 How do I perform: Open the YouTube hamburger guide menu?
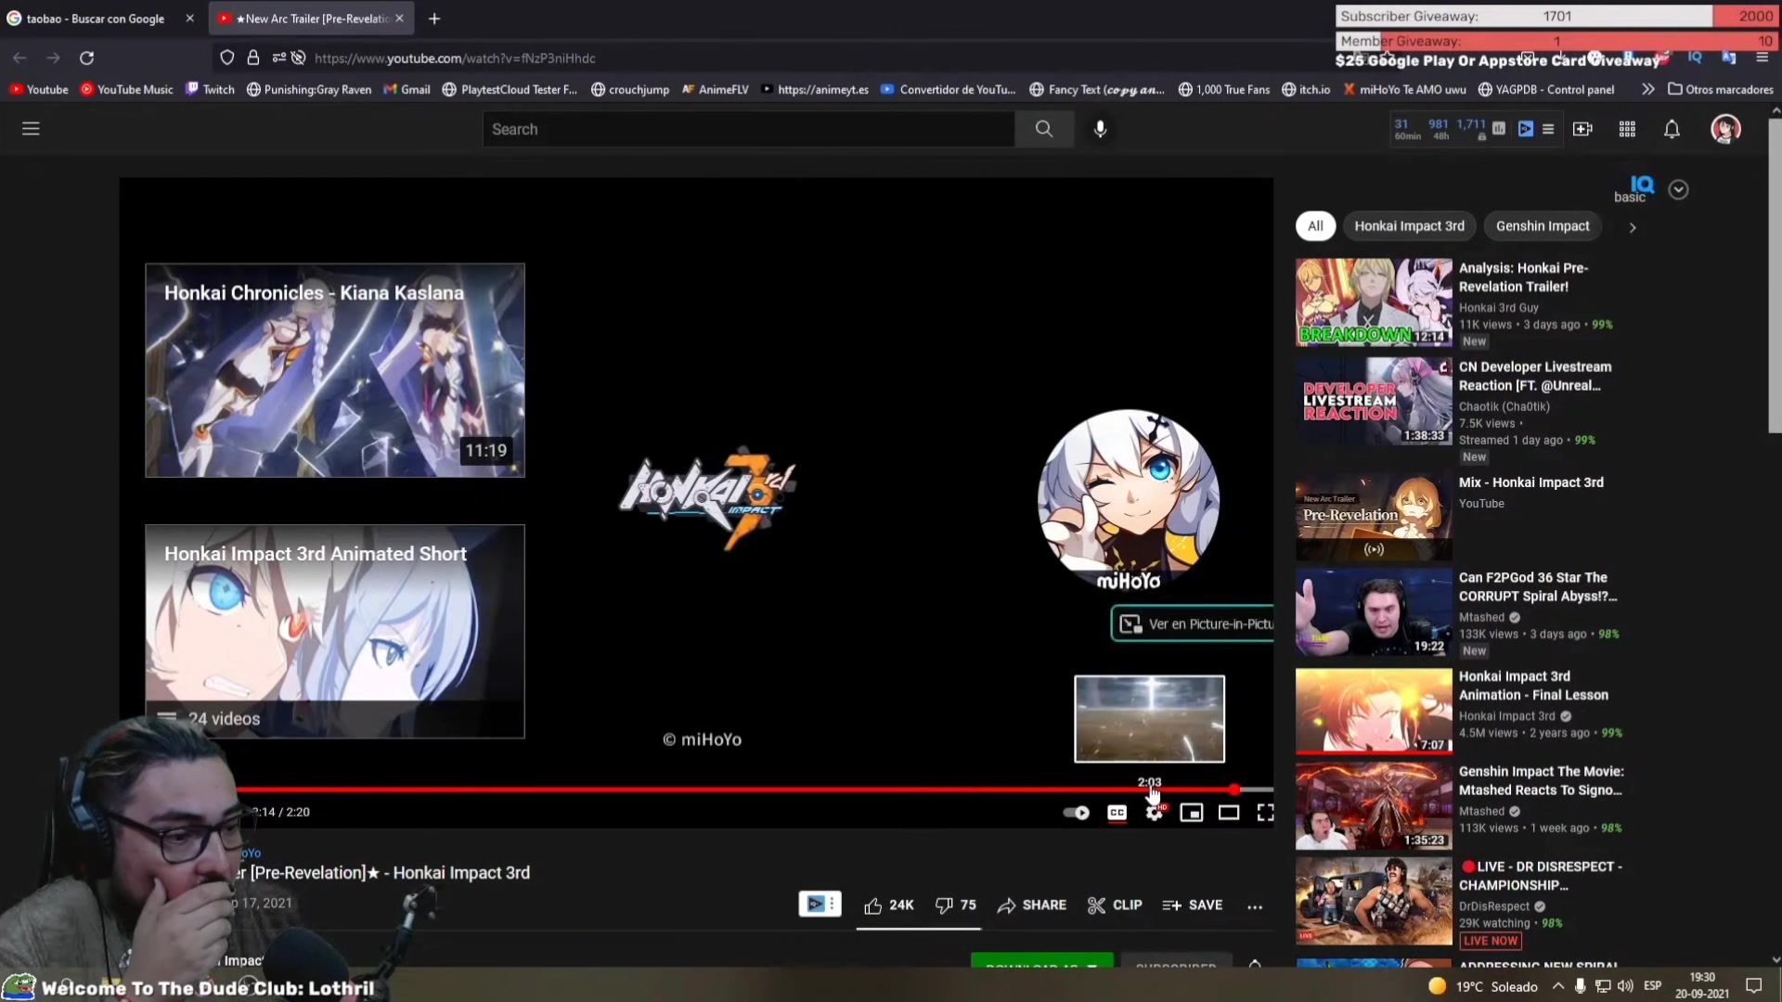coord(31,129)
